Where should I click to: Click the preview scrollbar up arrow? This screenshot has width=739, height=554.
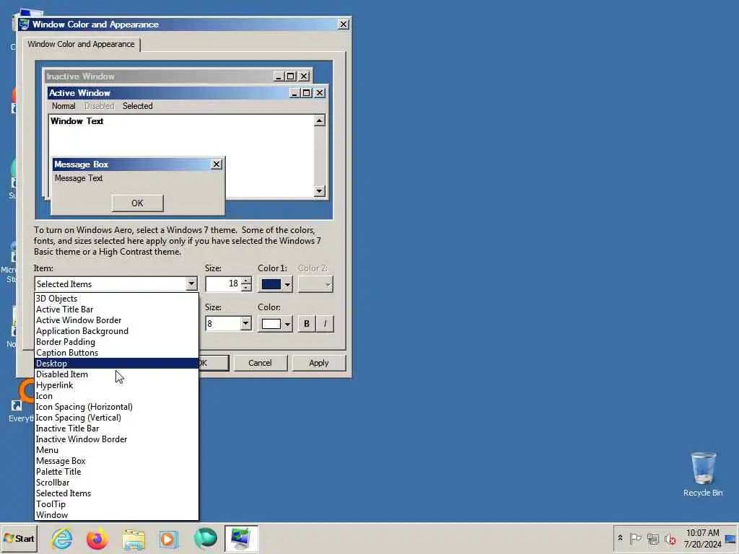click(320, 120)
